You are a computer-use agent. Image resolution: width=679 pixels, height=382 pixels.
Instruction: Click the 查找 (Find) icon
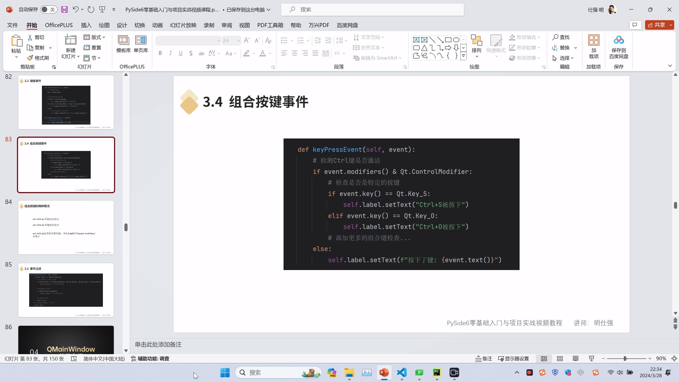coord(562,37)
